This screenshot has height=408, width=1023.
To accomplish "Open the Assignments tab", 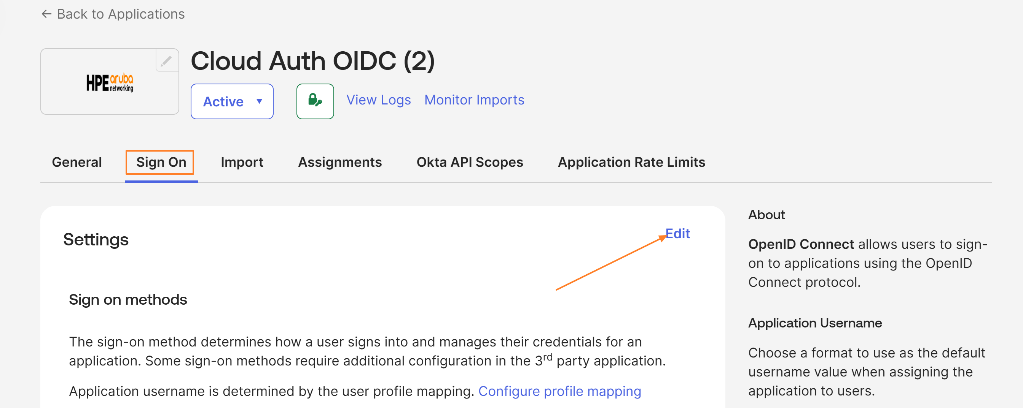I will click(340, 162).
